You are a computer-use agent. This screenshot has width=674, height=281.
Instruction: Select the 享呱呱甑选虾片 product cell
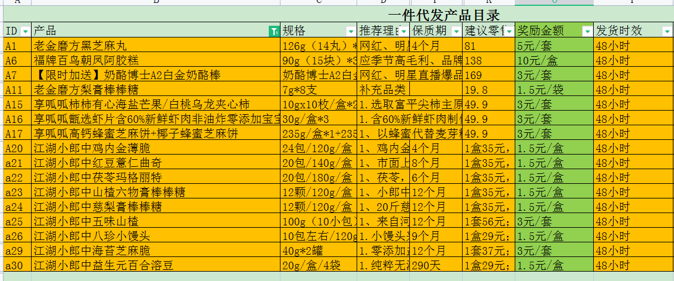point(156,119)
